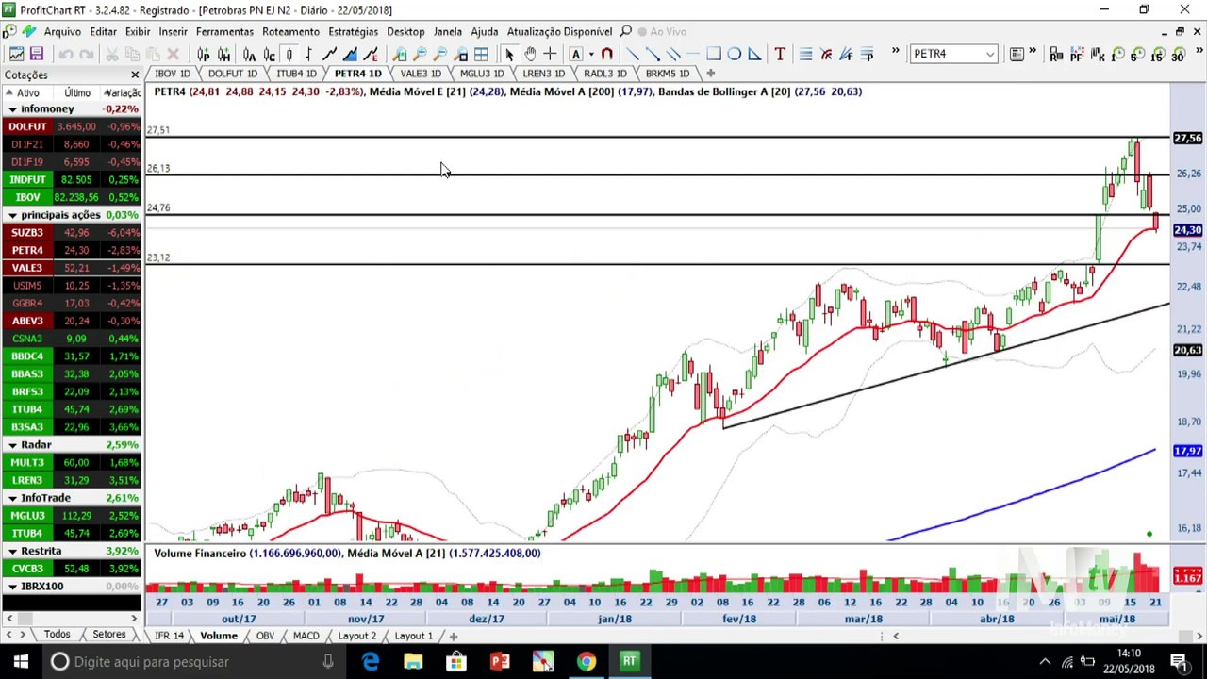
Task: Select the MGLU3 quote row
Action: [72, 516]
